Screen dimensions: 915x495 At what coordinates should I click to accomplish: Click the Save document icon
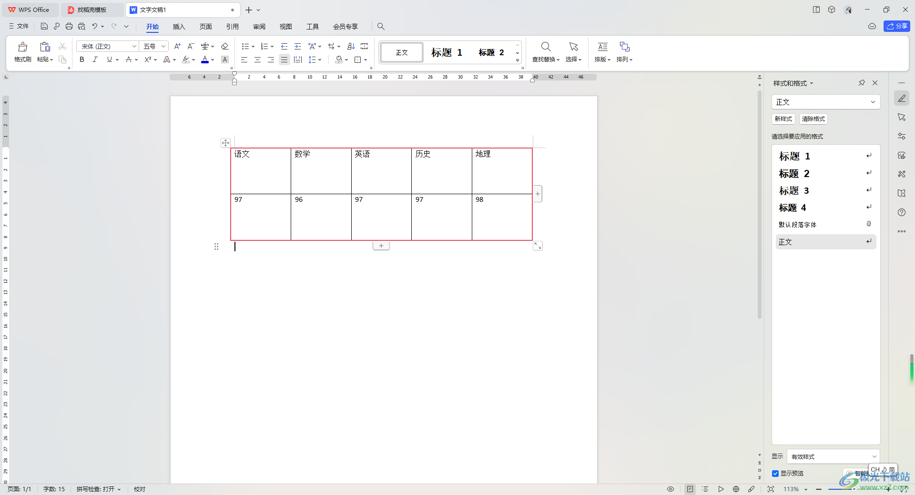(44, 26)
